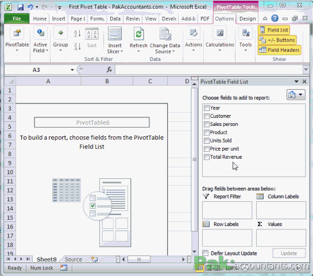This screenshot has width=313, height=276.
Task: Select row 1 header
Action: click(10, 90)
